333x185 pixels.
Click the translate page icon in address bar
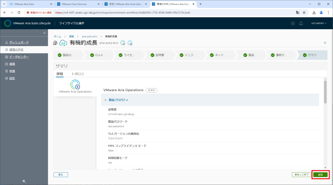point(297,12)
